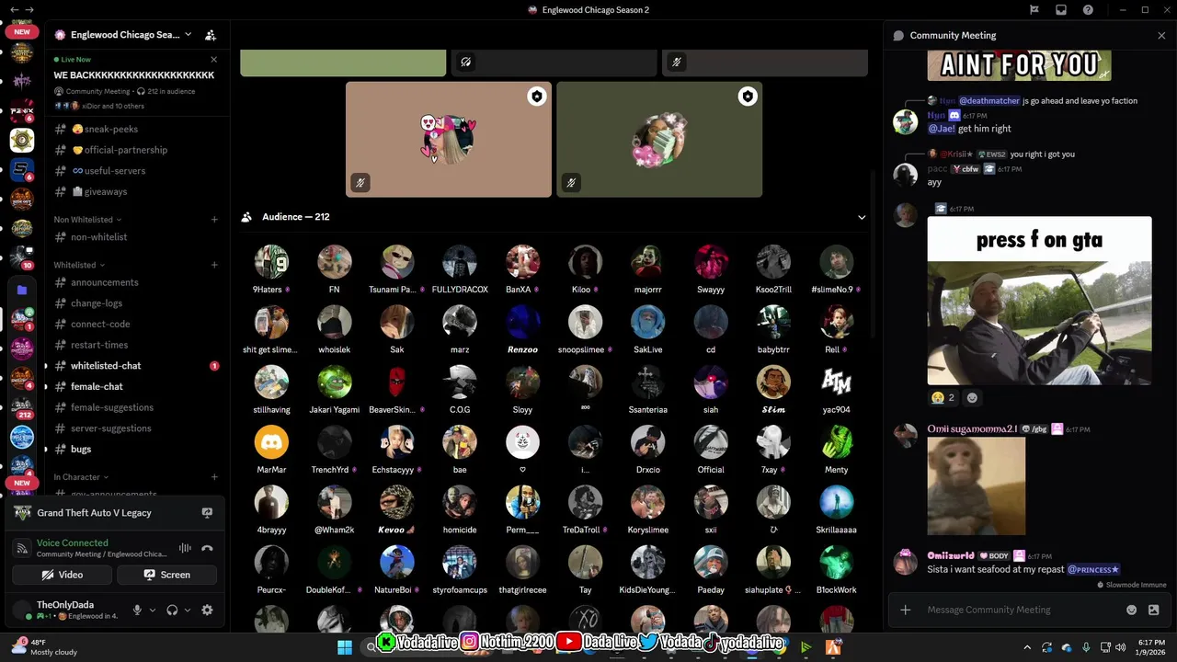The image size is (1177, 662).
Task: Click the moderator badge on left speaker tile
Action: tap(536, 97)
